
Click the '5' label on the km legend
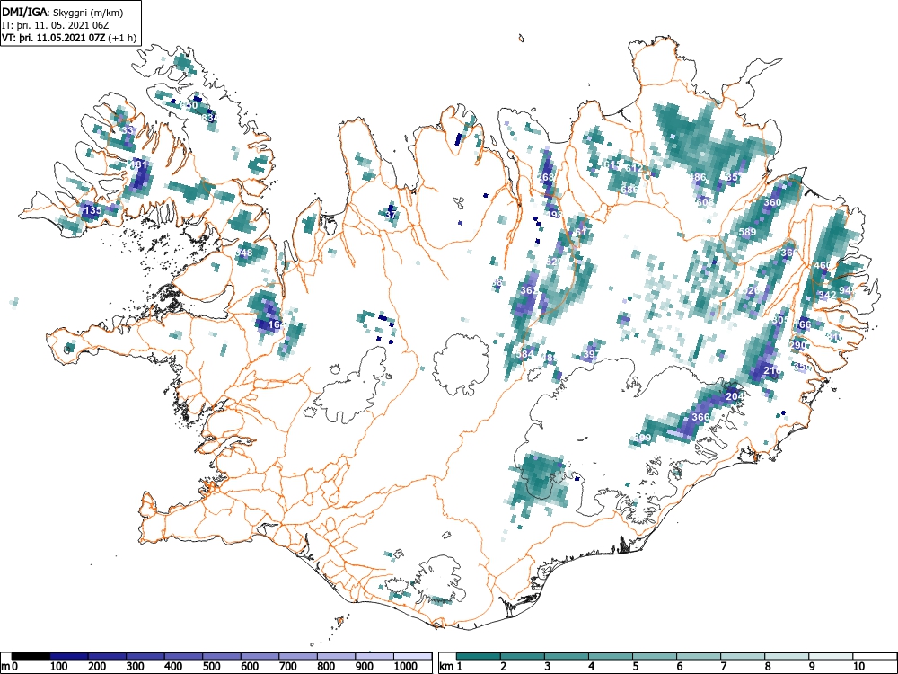coord(636,667)
